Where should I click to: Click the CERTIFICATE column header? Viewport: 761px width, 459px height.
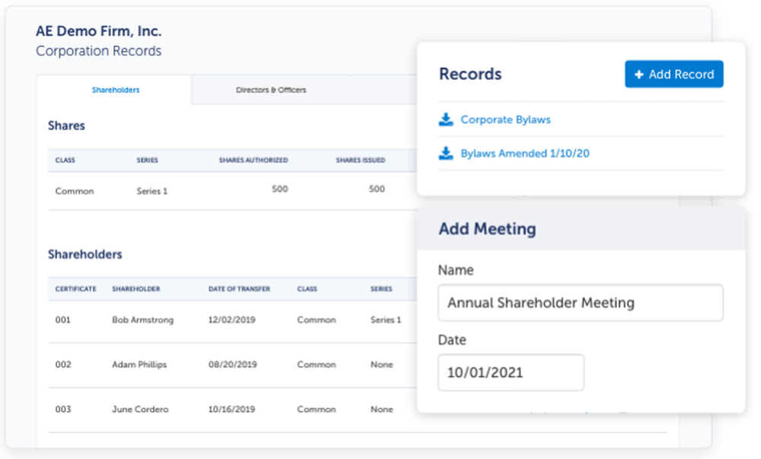[75, 288]
